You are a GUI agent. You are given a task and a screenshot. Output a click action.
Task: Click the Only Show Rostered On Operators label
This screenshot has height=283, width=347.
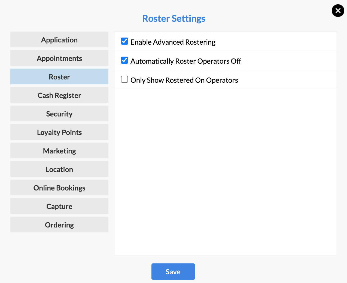[x=184, y=80]
